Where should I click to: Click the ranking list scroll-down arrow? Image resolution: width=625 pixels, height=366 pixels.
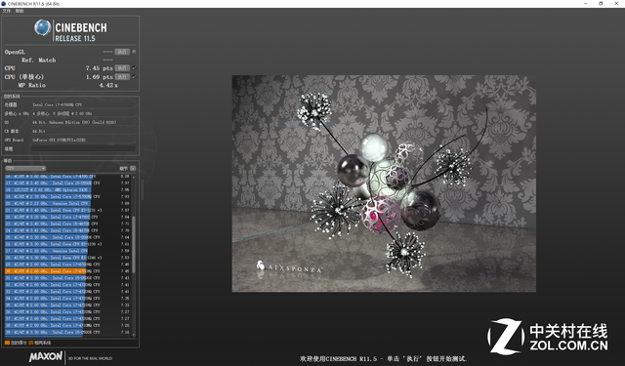click(x=134, y=335)
